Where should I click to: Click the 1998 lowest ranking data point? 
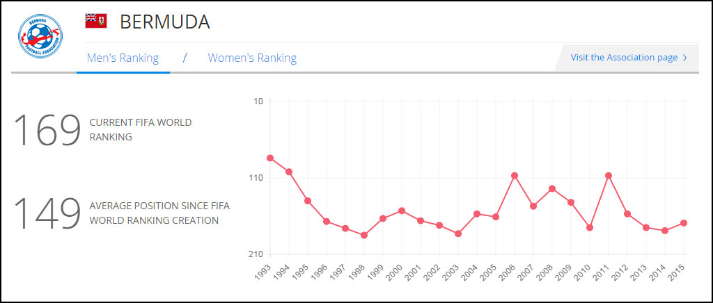(364, 235)
